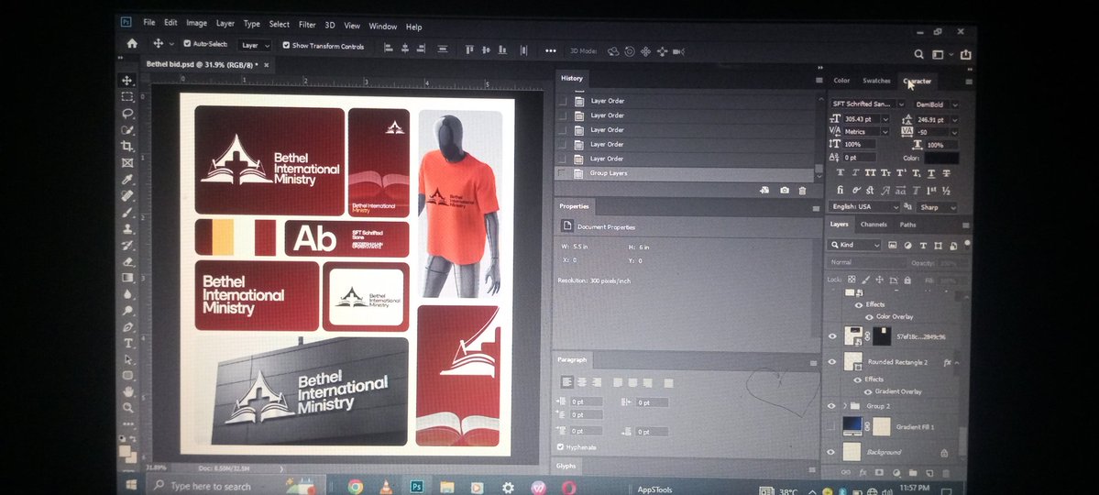Select the Horizontal Type tool
The height and width of the screenshot is (495, 1099).
pos(127,343)
